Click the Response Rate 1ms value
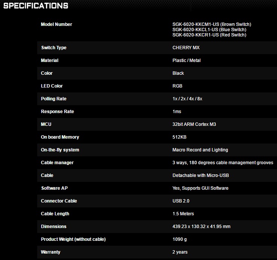Screen dimensions: 277x260 coord(177,112)
